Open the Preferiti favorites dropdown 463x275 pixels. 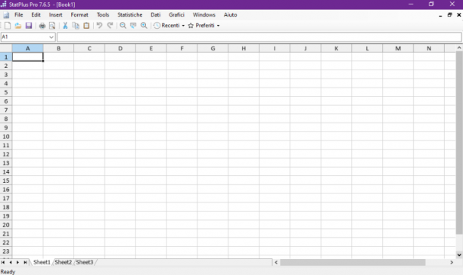(x=204, y=26)
